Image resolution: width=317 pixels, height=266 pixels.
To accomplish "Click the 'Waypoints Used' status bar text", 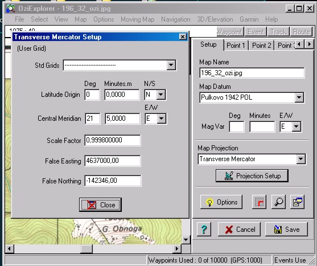I will tap(205, 260).
